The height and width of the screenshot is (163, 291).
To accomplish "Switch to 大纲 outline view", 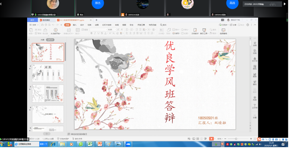I will coord(42,40).
